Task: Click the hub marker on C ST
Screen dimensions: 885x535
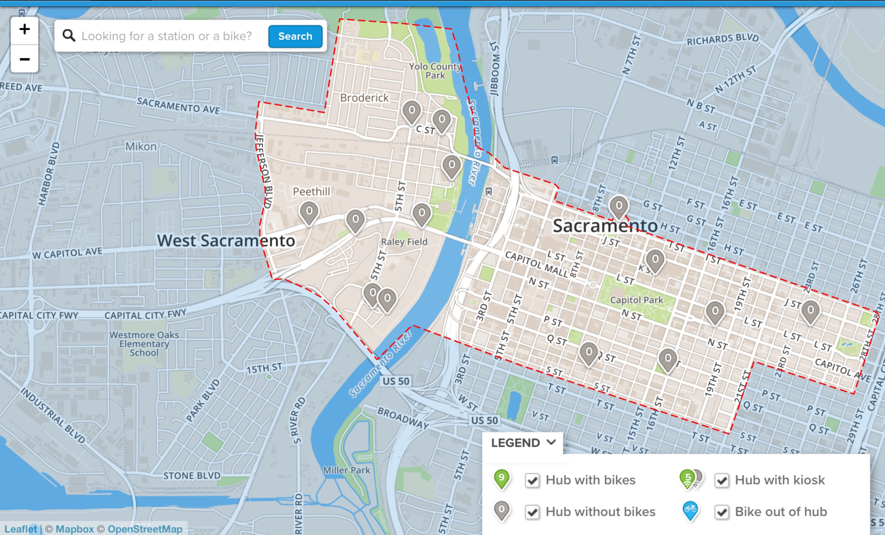Action: point(441,120)
